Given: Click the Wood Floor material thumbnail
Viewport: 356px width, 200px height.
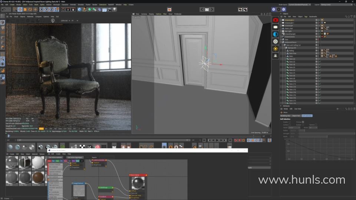Looking at the screenshot, I should [38, 177].
